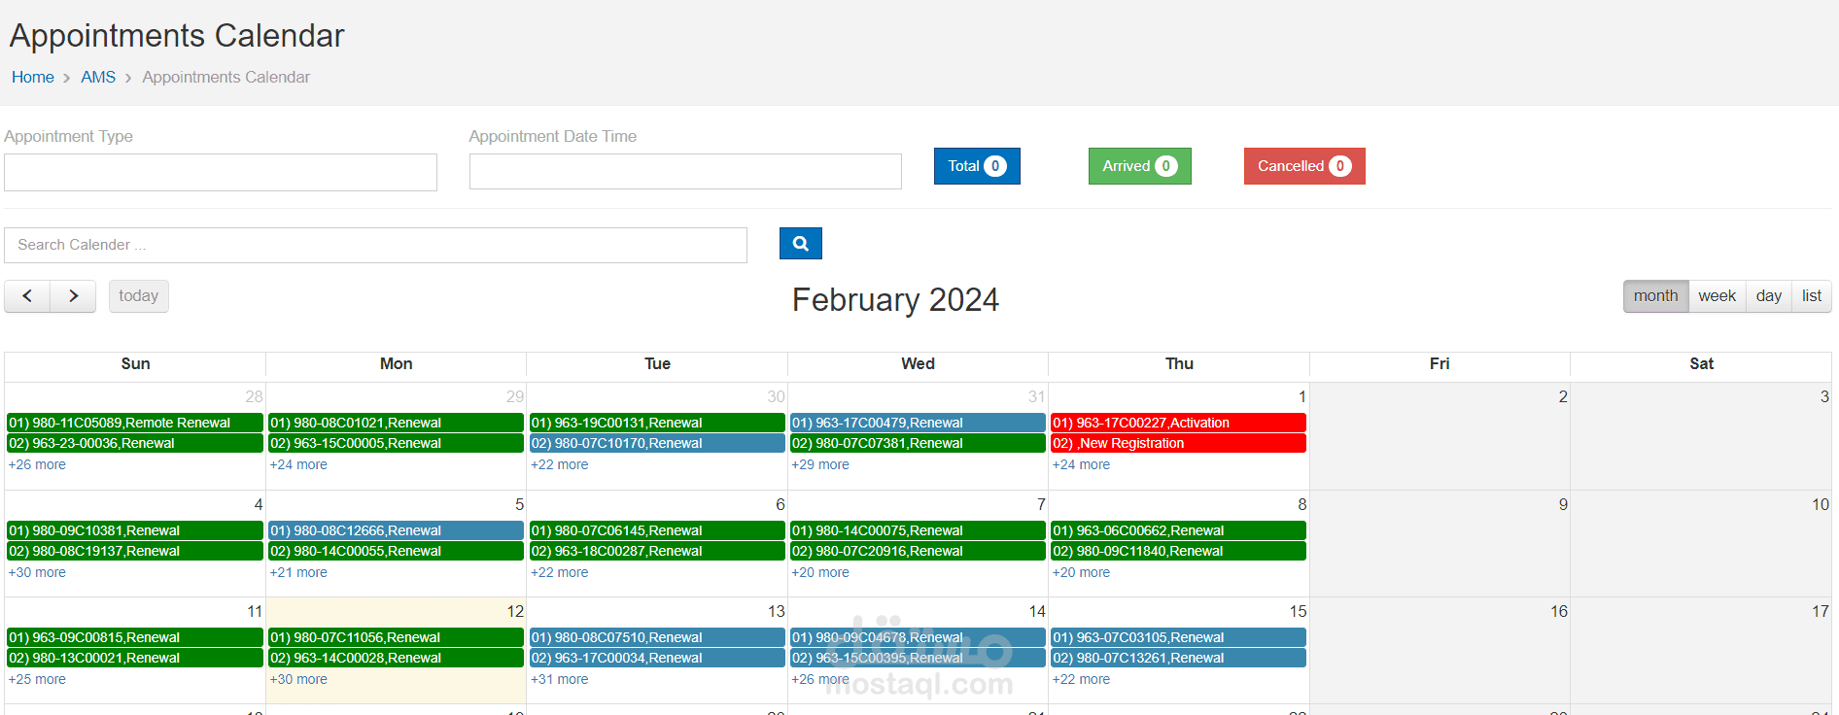Open appointment 980-11C05089,Remote Renewal
The image size is (1839, 715).
tap(135, 423)
